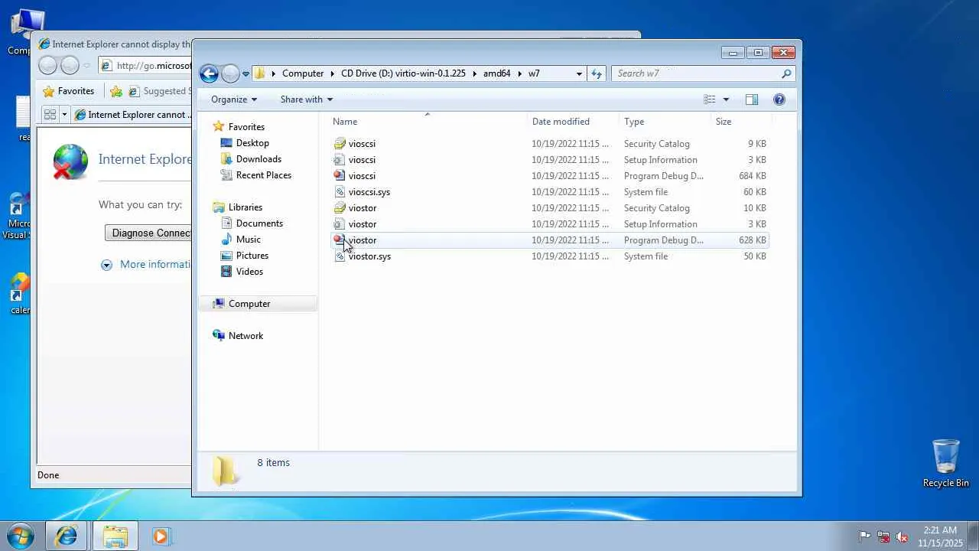
Task: Select the vioscsi Program Debug Database icon
Action: (x=340, y=176)
